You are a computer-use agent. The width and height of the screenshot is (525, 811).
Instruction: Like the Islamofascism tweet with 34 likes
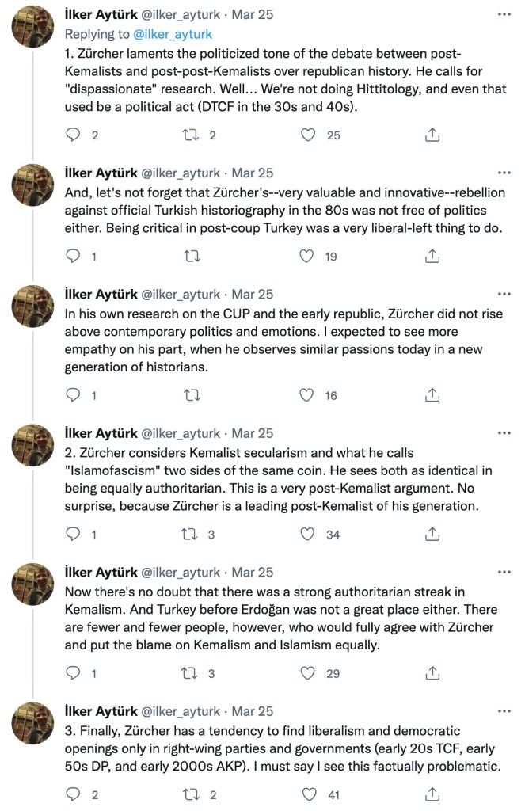coord(310,535)
